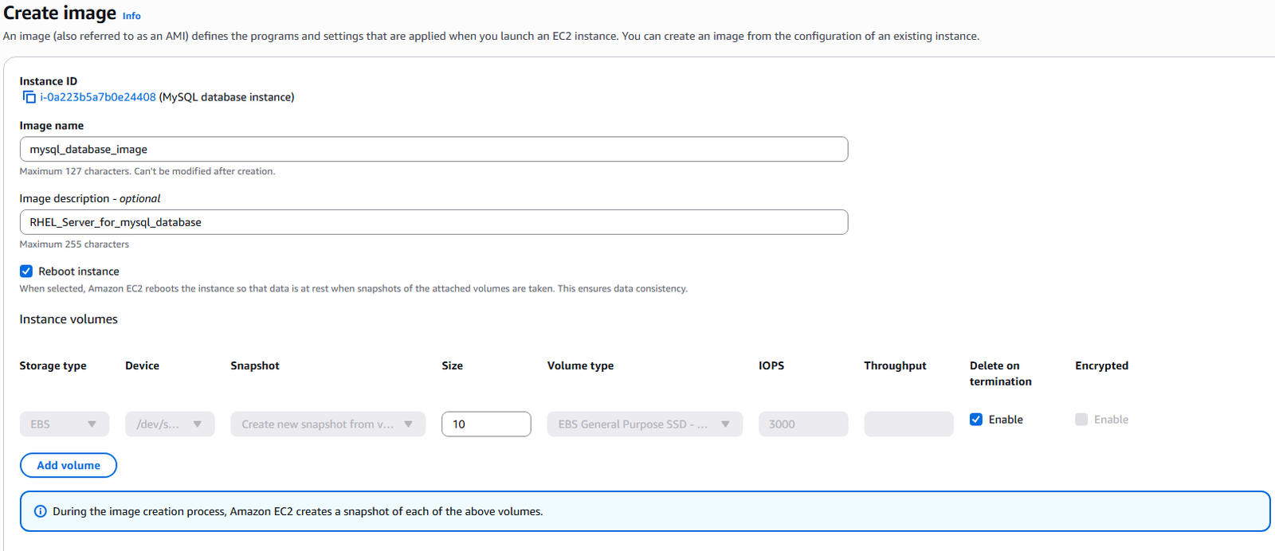
Task: Click the IOPS field showing 3000
Action: (x=803, y=424)
